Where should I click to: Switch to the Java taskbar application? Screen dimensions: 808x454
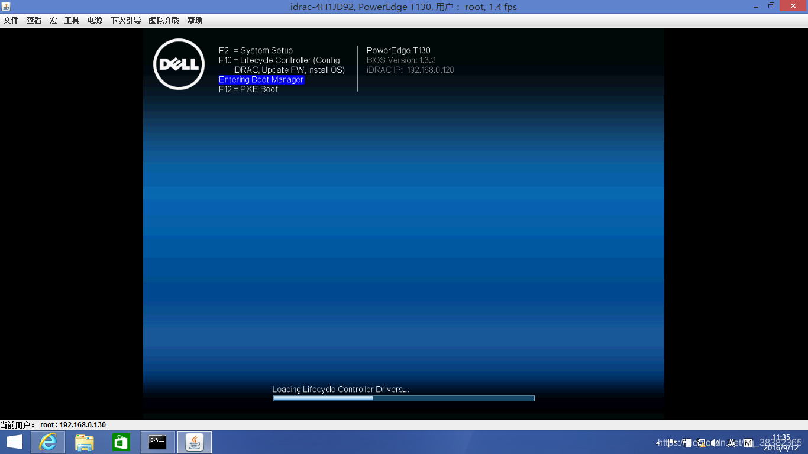195,442
